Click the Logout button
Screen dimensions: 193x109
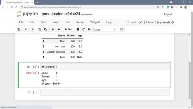[168, 14]
